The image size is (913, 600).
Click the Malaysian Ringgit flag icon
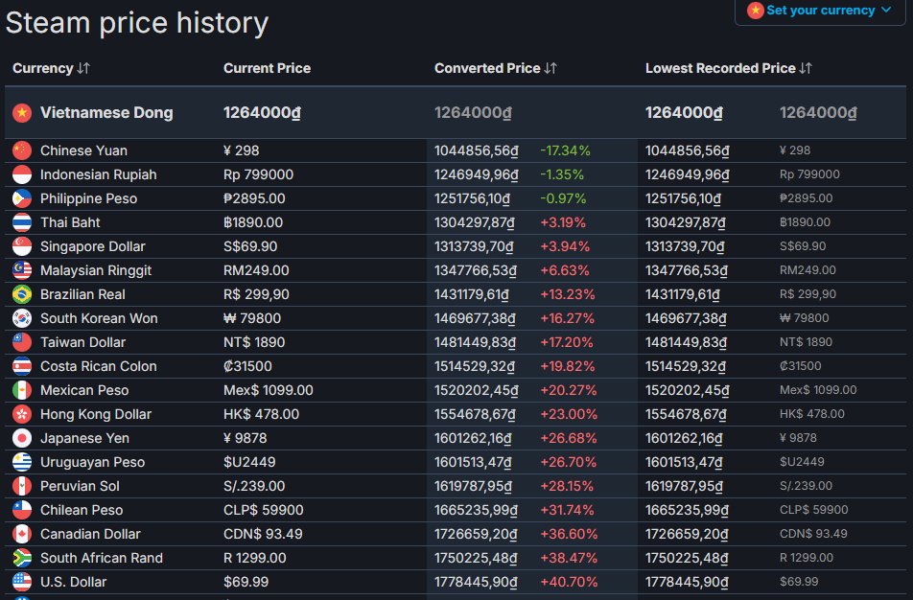22,270
